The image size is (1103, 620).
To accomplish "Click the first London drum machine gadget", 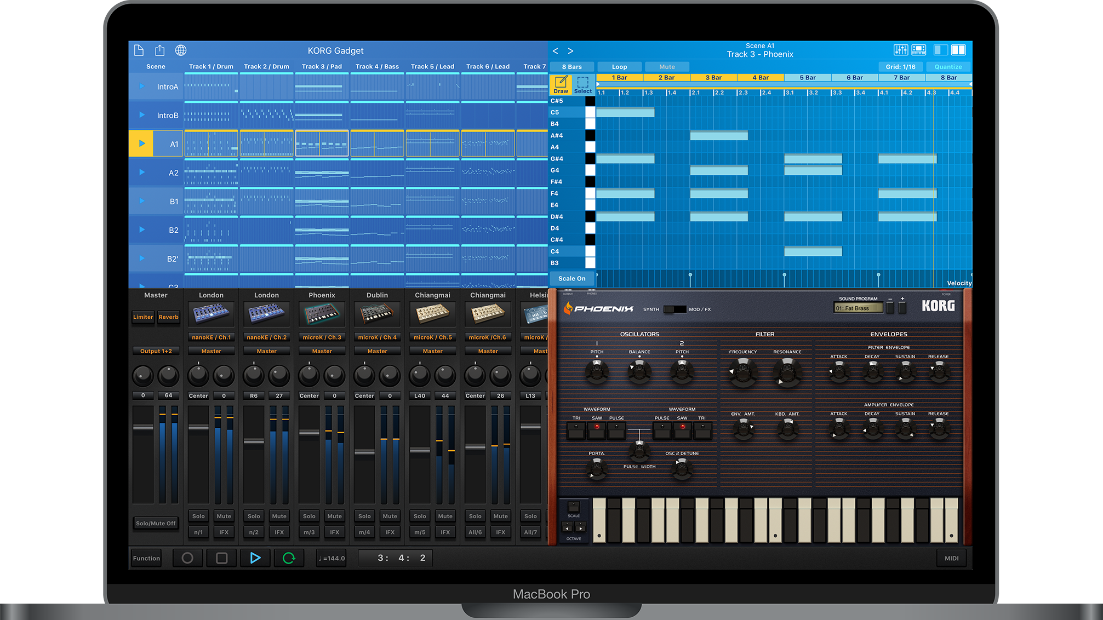I will (211, 314).
